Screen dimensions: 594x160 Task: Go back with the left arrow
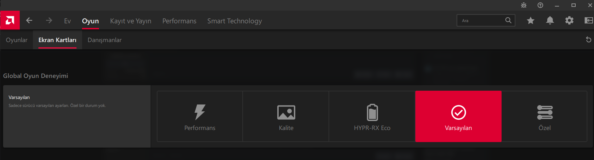tap(29, 21)
